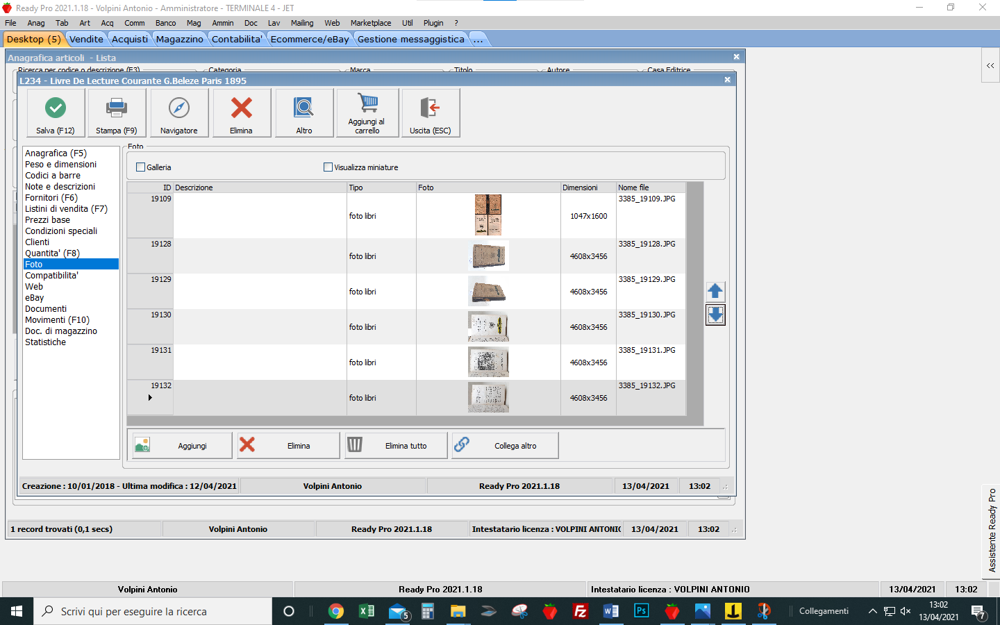This screenshot has width=1000, height=625.
Task: Delete all photos with Elimina tutto
Action: pyautogui.click(x=396, y=445)
